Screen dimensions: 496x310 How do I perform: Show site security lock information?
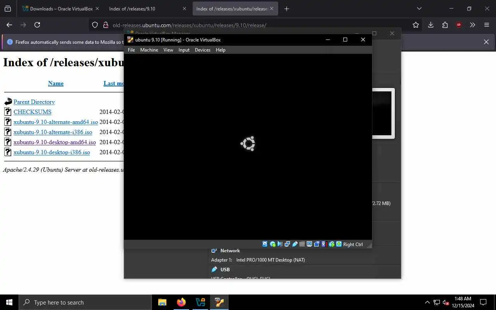(105, 25)
